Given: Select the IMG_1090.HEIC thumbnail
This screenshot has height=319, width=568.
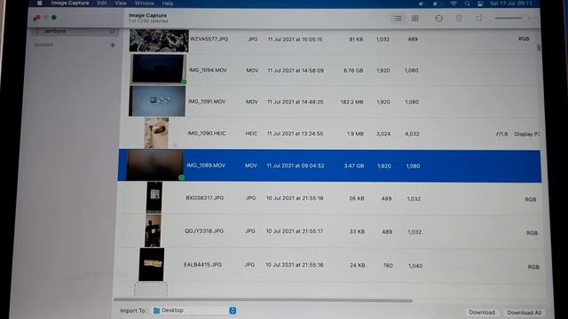Looking at the screenshot, I should click(156, 133).
